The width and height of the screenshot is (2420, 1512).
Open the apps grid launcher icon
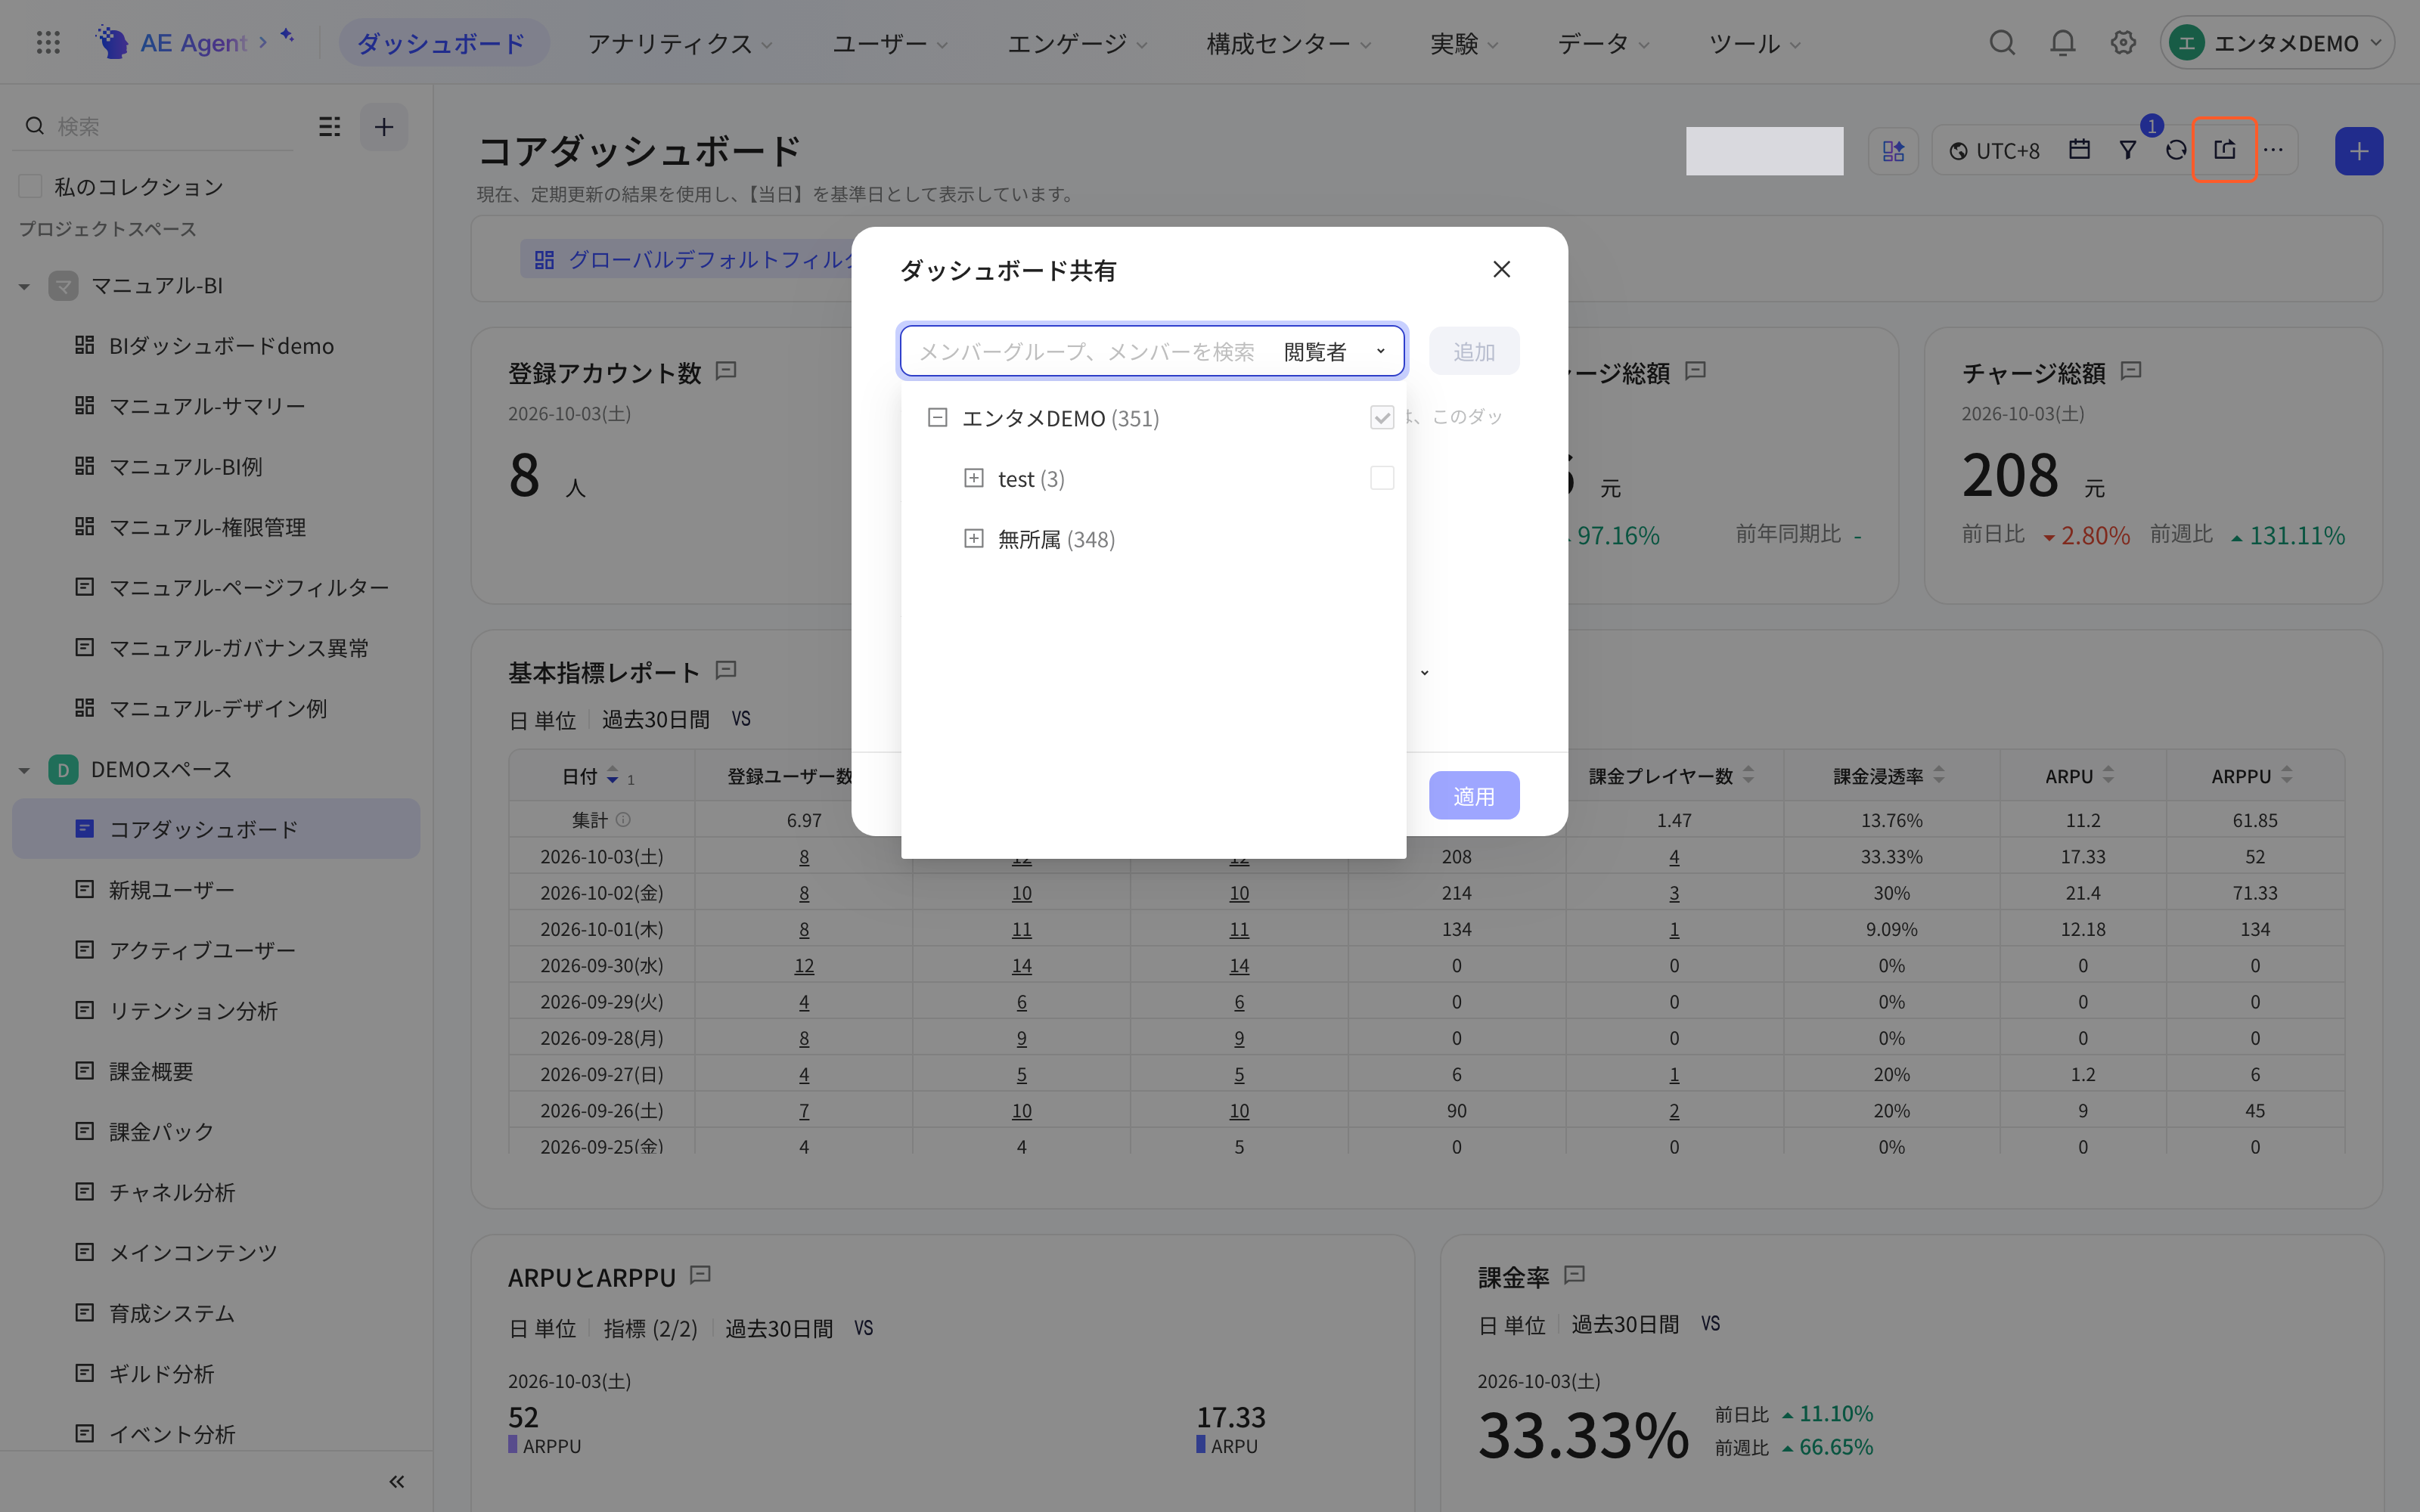pyautogui.click(x=48, y=42)
